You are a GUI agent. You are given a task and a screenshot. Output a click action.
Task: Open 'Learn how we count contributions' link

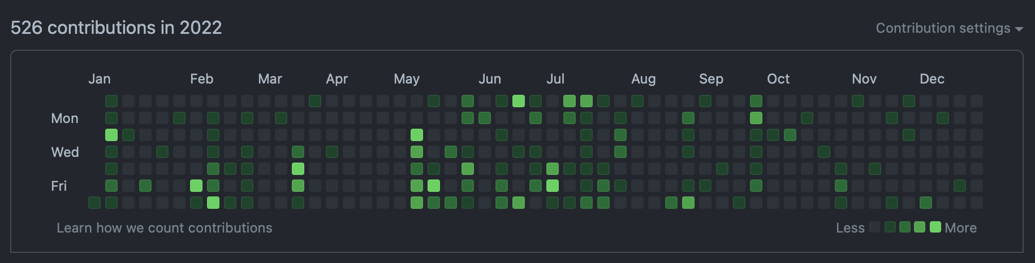pos(164,227)
